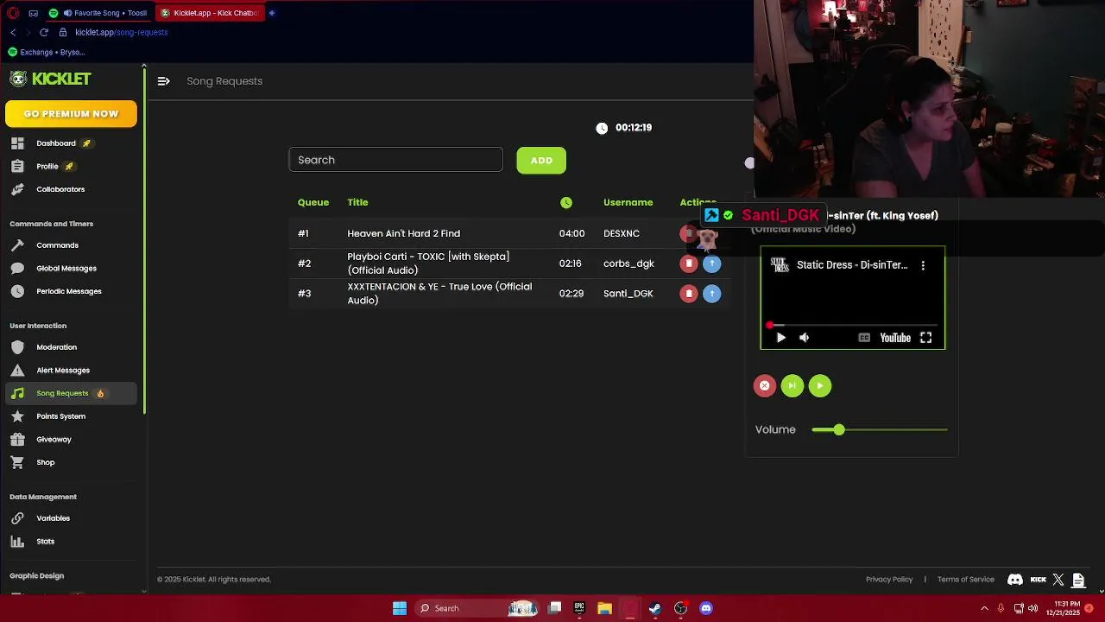Go back in browser history
This screenshot has height=622, width=1105.
coord(13,32)
